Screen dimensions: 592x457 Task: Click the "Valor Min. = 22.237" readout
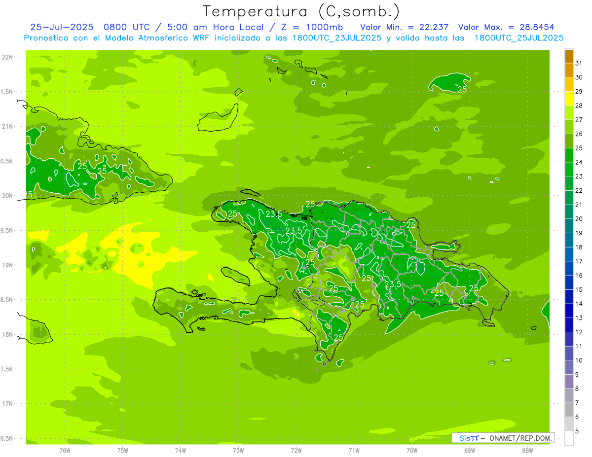pyautogui.click(x=405, y=27)
